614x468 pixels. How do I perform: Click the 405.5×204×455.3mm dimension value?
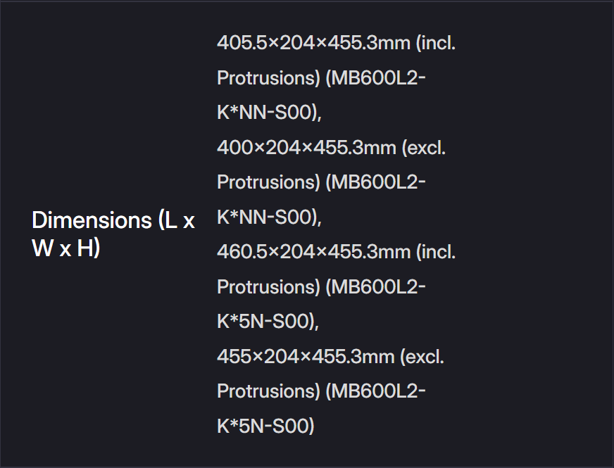point(313,43)
